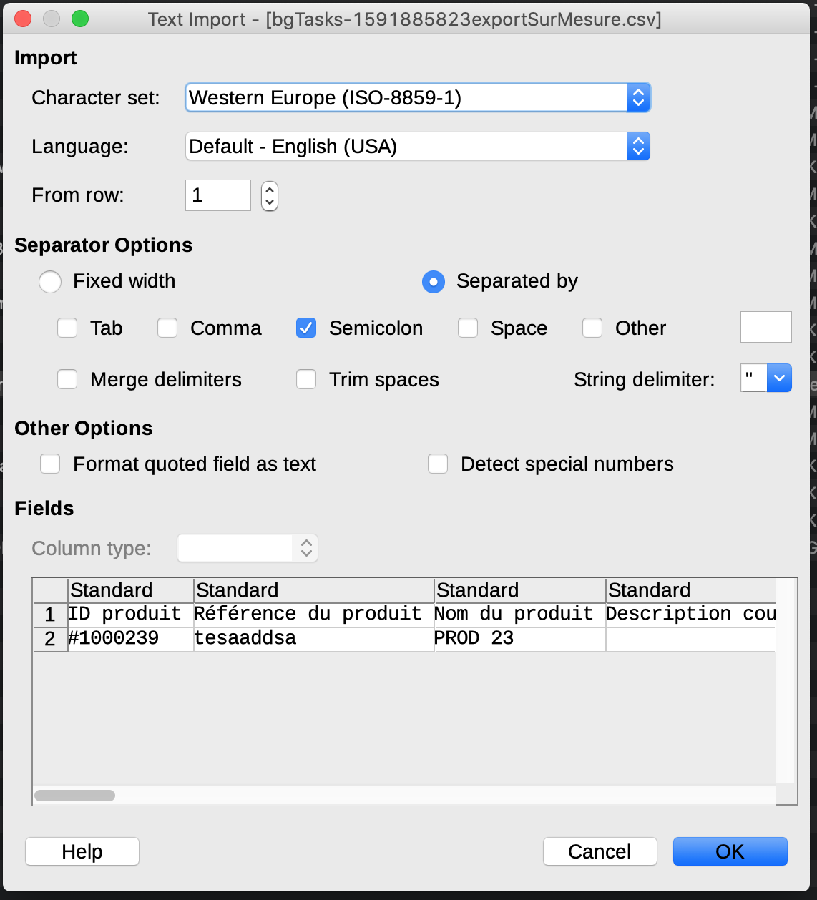Click the horizontal scrollbar in preview
Image resolution: width=817 pixels, height=900 pixels.
[x=404, y=796]
